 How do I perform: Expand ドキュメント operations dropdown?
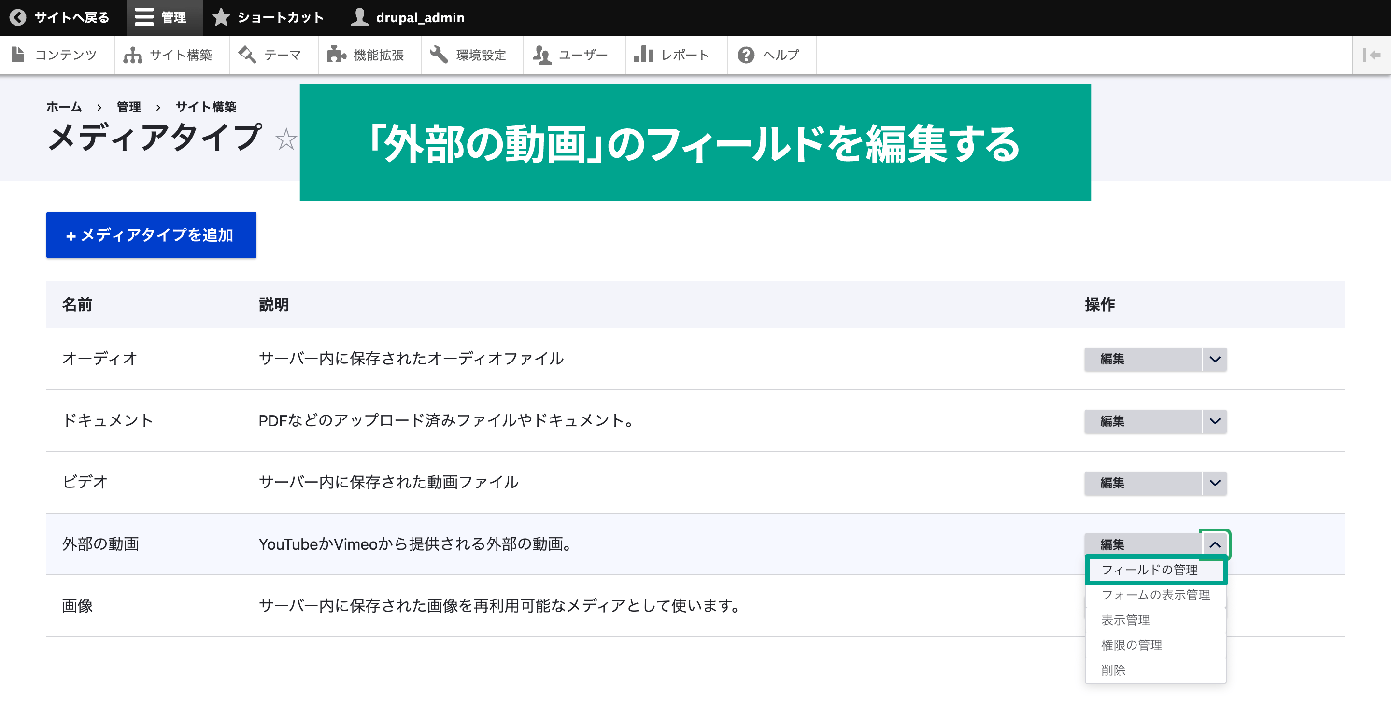[x=1217, y=421]
